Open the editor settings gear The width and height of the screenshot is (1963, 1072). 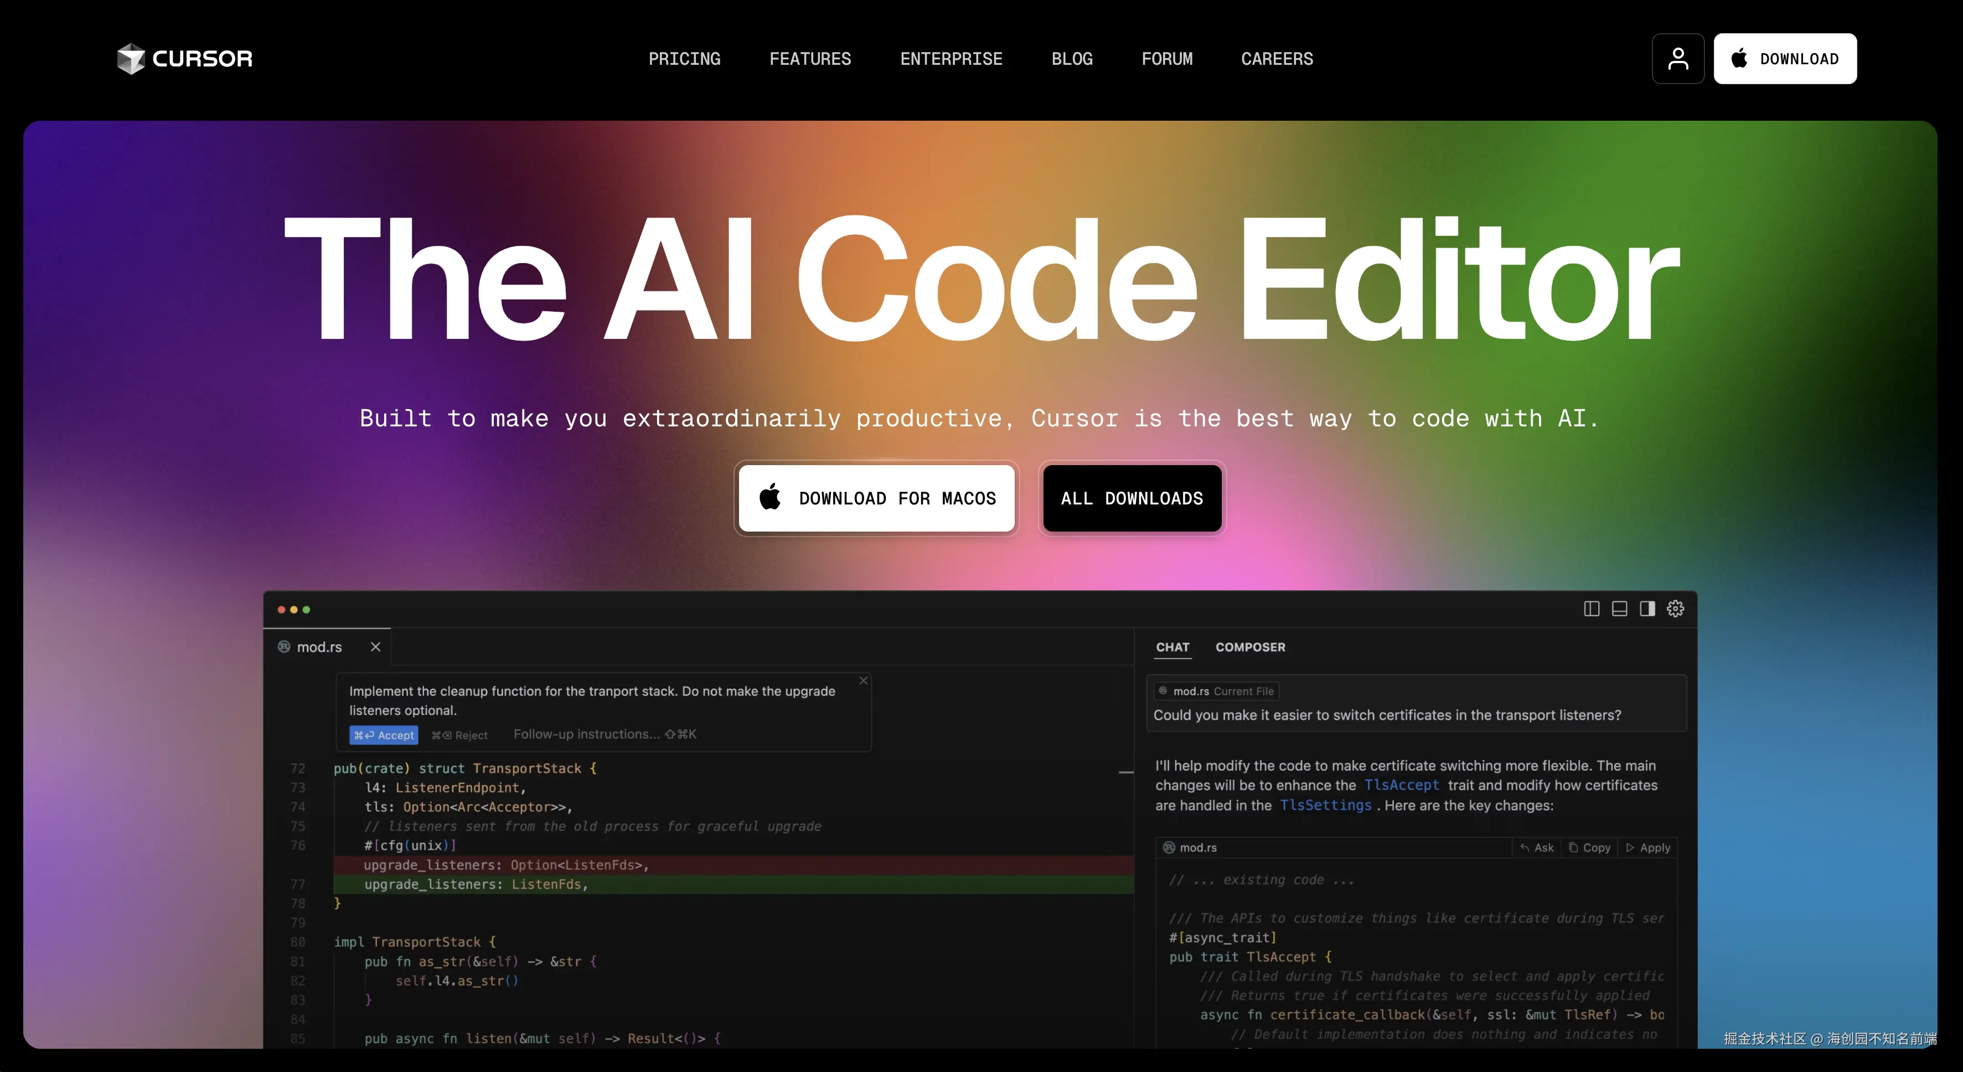point(1675,609)
